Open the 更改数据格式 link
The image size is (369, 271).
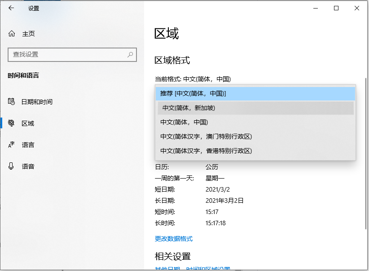coord(174,239)
